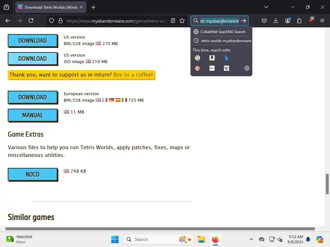Image resolution: width=330 pixels, height=247 pixels.
Task: Open the Firefox account menu
Action: click(287, 21)
